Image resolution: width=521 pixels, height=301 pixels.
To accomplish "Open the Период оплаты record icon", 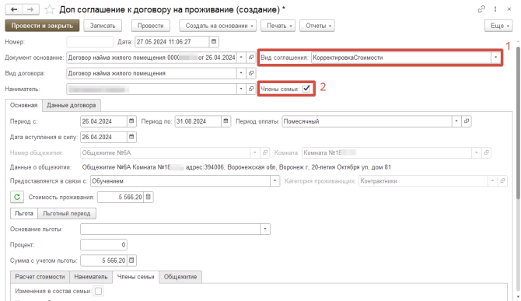I will click(x=467, y=121).
